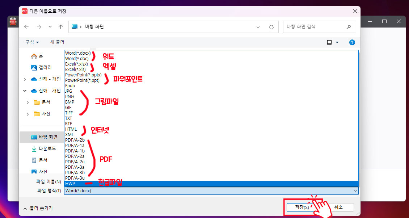Open 다운로드 in the sidebar

[43, 148]
